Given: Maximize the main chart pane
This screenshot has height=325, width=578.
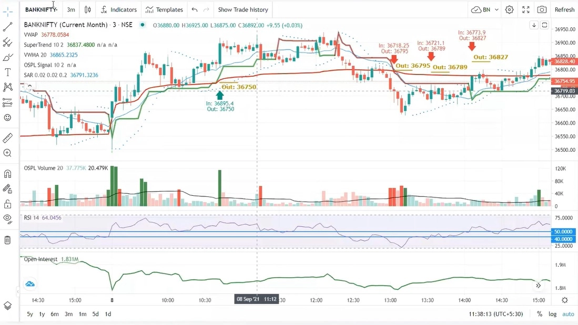Looking at the screenshot, I should [x=544, y=25].
